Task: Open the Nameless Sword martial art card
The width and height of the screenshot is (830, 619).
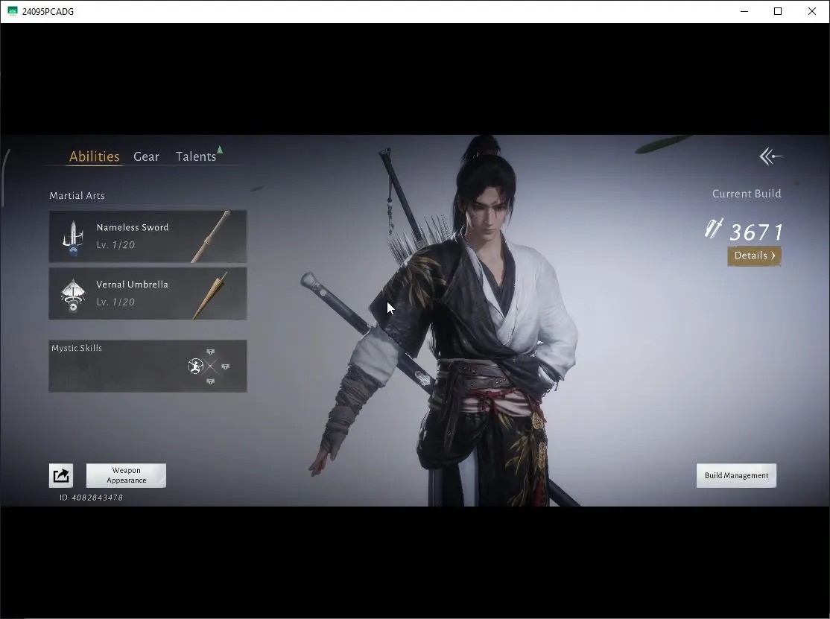Action: pos(148,236)
